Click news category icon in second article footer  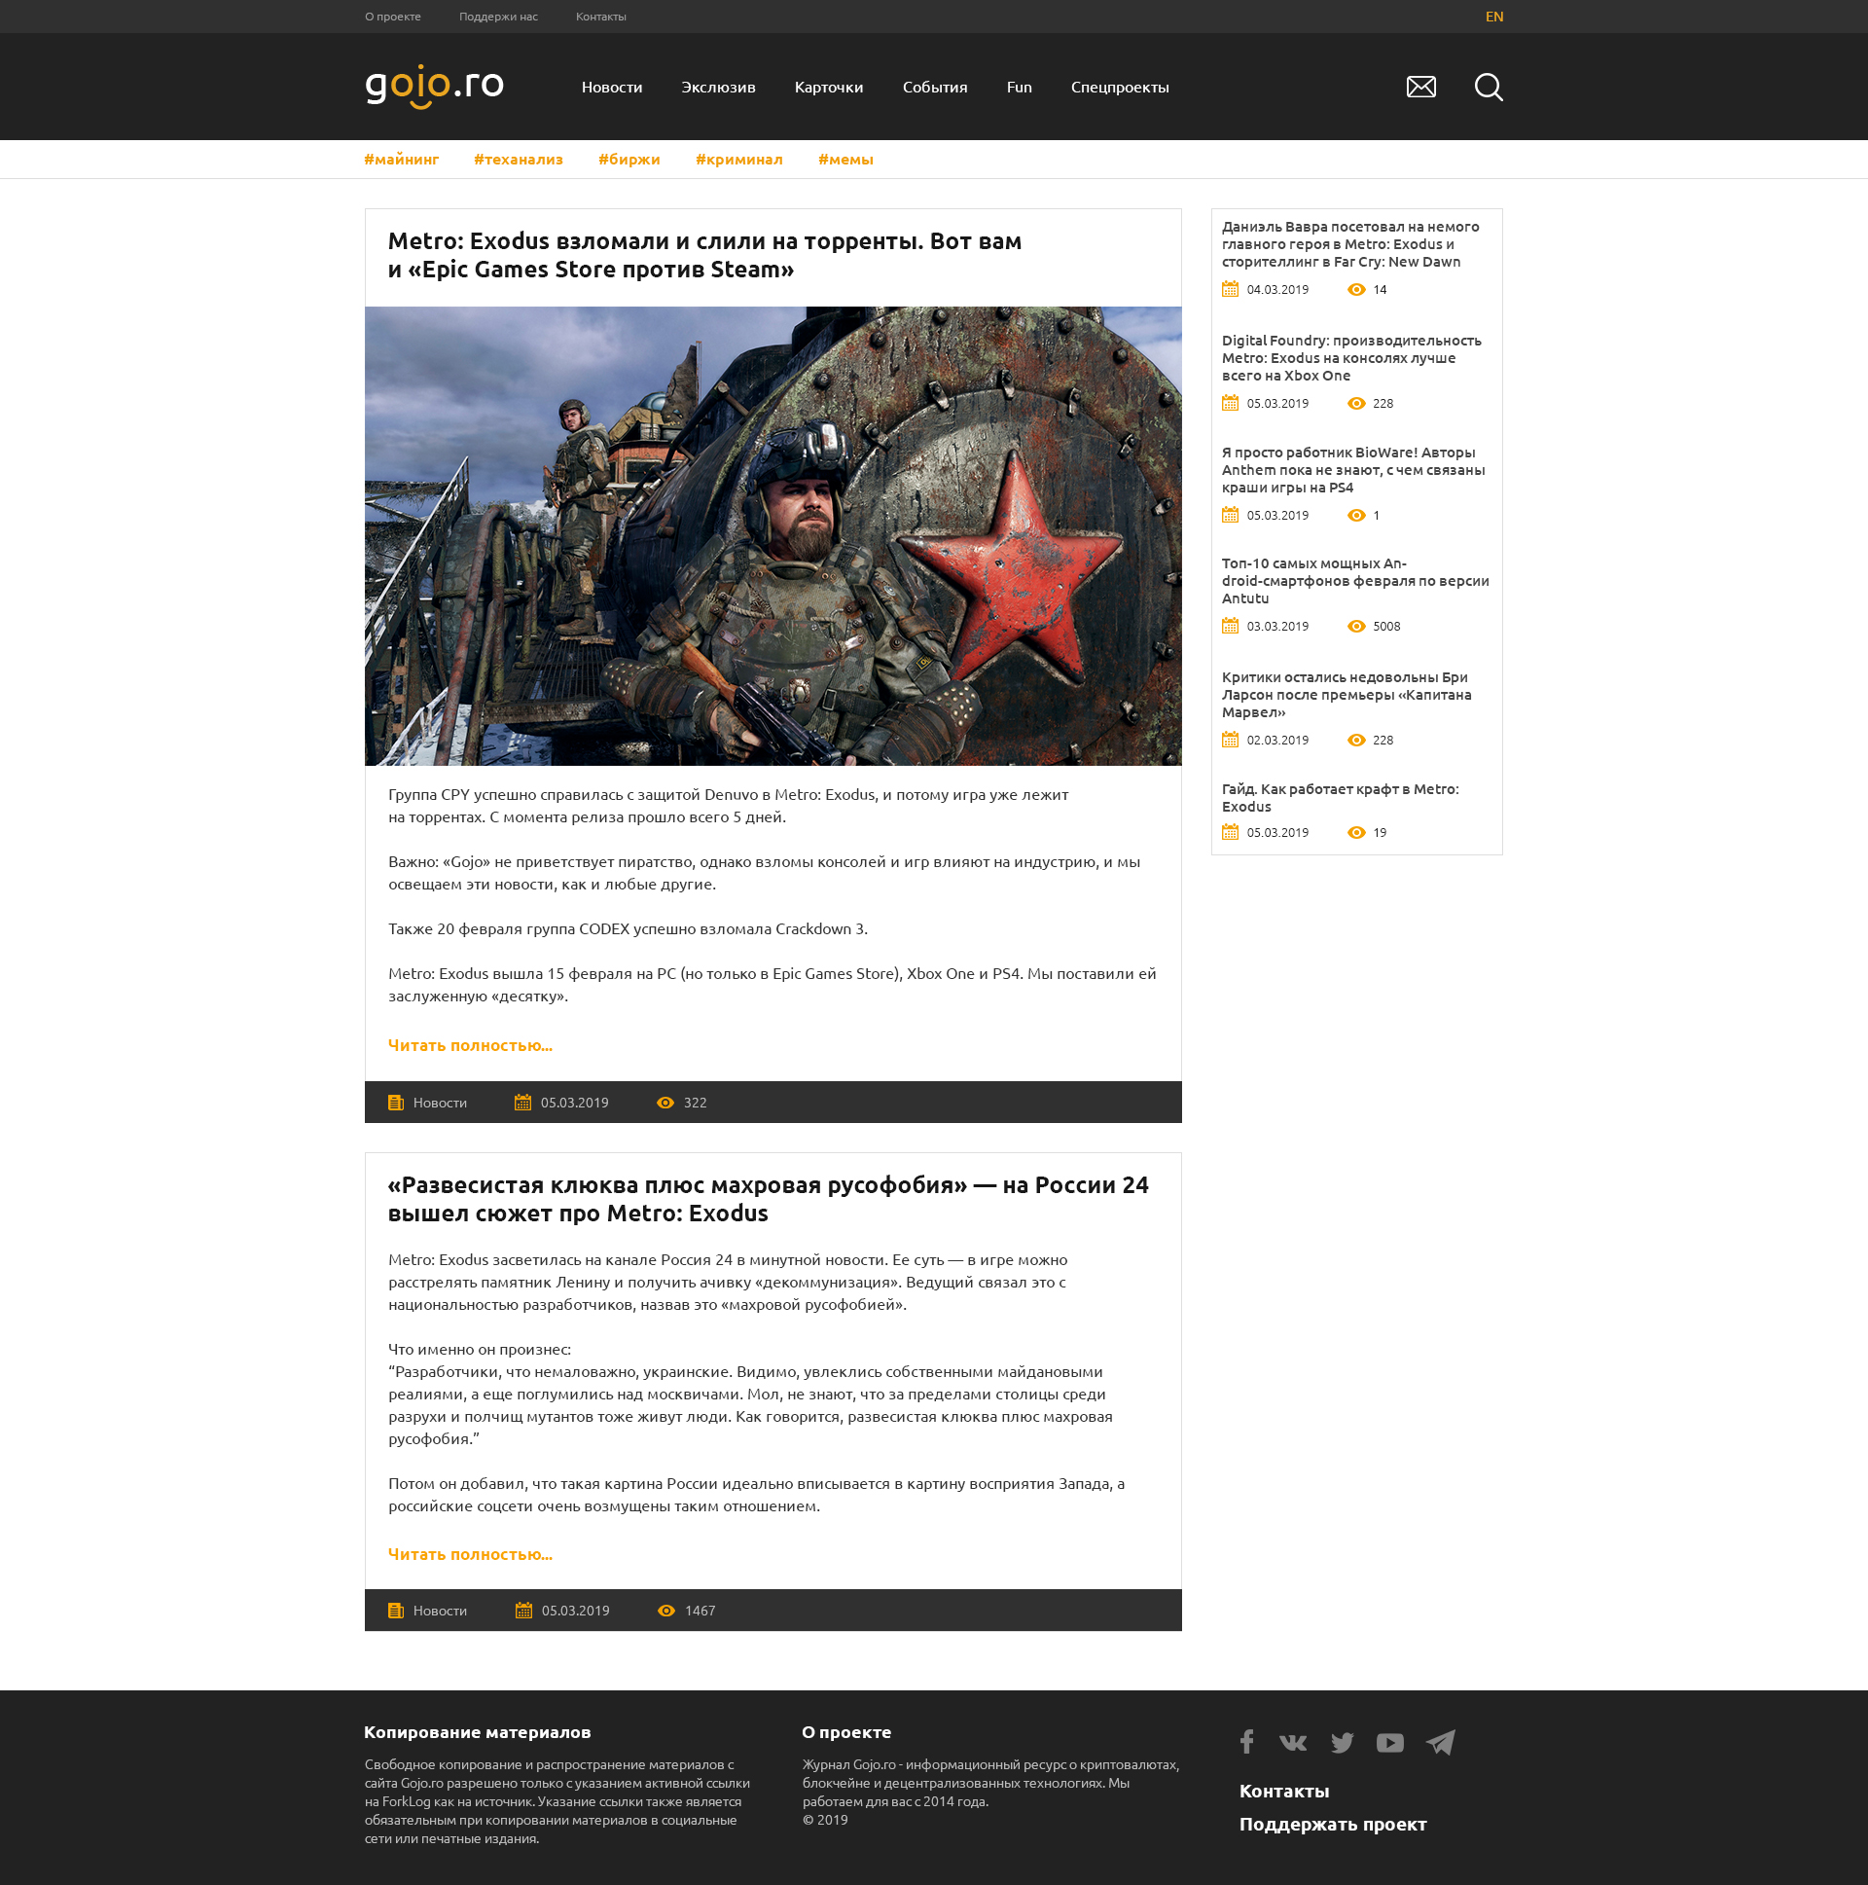[395, 1611]
